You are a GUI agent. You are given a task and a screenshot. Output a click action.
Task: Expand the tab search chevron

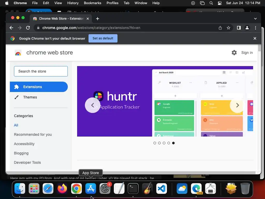tap(255, 19)
